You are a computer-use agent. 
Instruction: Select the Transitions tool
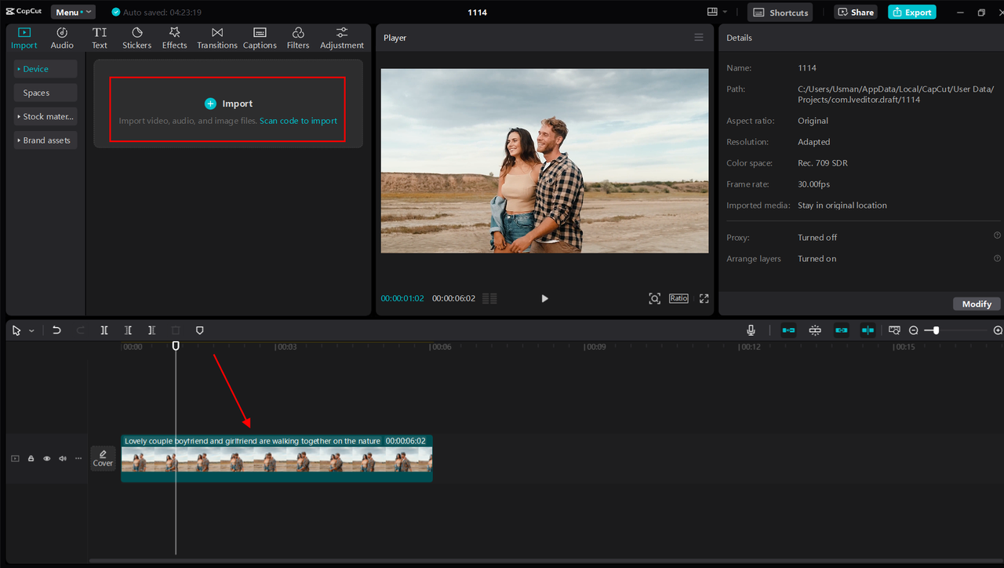coord(216,36)
